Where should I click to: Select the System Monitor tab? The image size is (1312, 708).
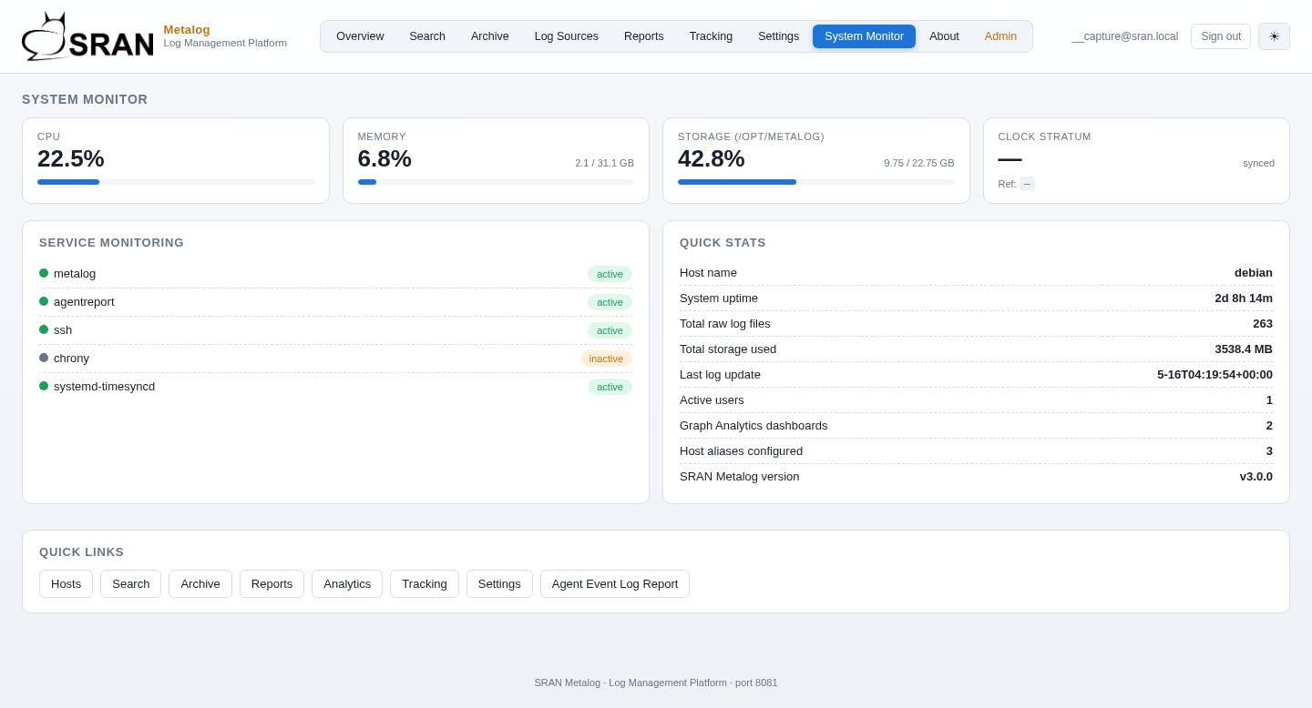pos(864,36)
